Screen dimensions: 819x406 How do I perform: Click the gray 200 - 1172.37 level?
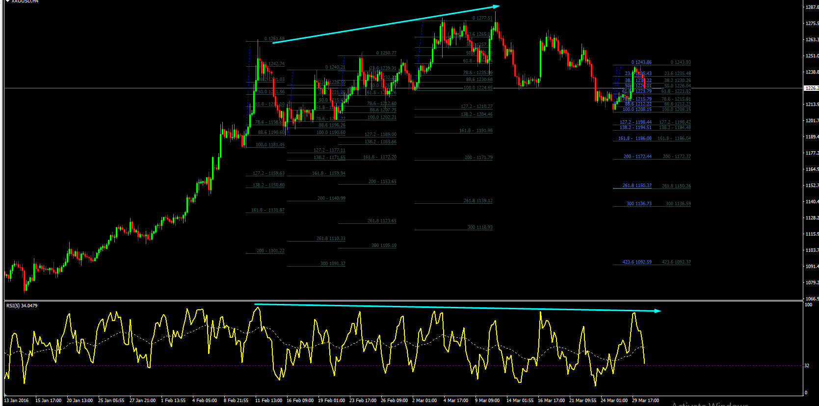[x=677, y=157]
